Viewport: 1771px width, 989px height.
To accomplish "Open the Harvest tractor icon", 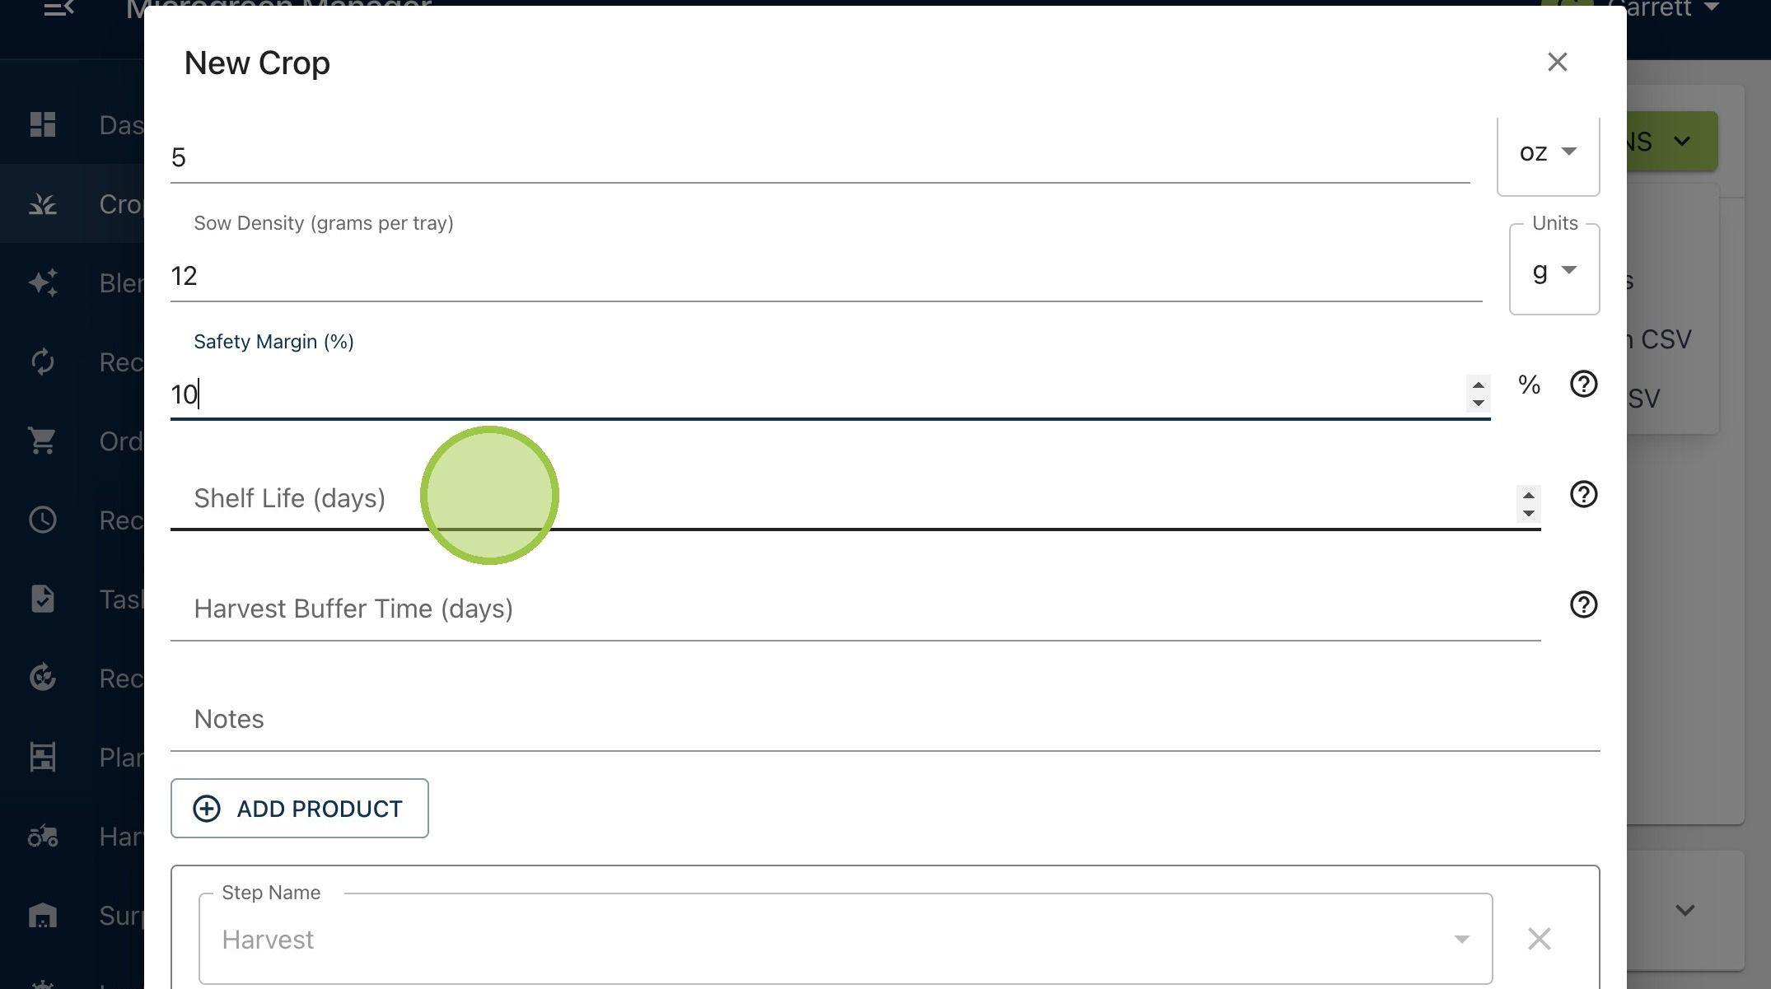I will tap(43, 836).
